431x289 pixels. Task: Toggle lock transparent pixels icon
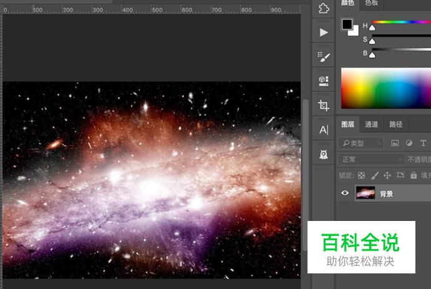click(x=362, y=175)
